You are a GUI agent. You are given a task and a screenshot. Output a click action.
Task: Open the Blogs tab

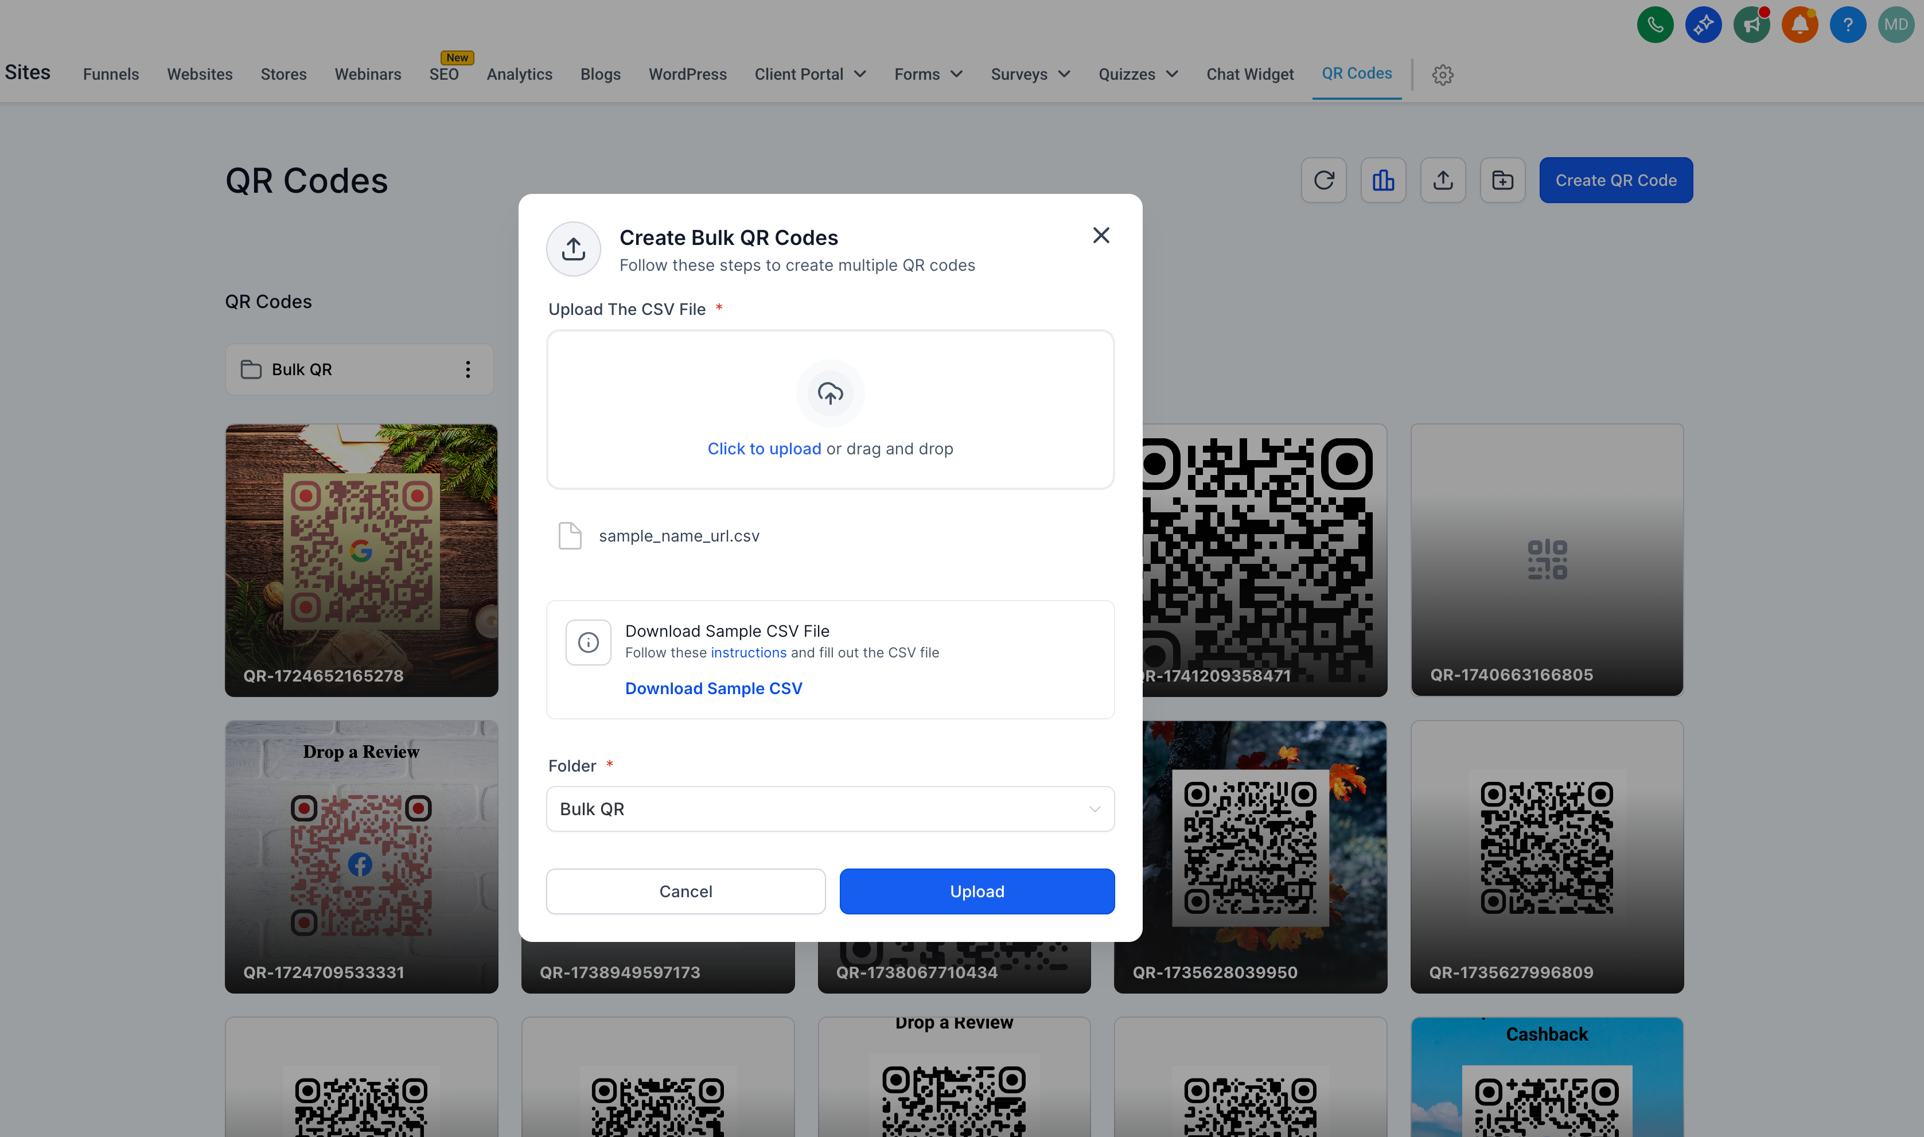[x=601, y=75]
